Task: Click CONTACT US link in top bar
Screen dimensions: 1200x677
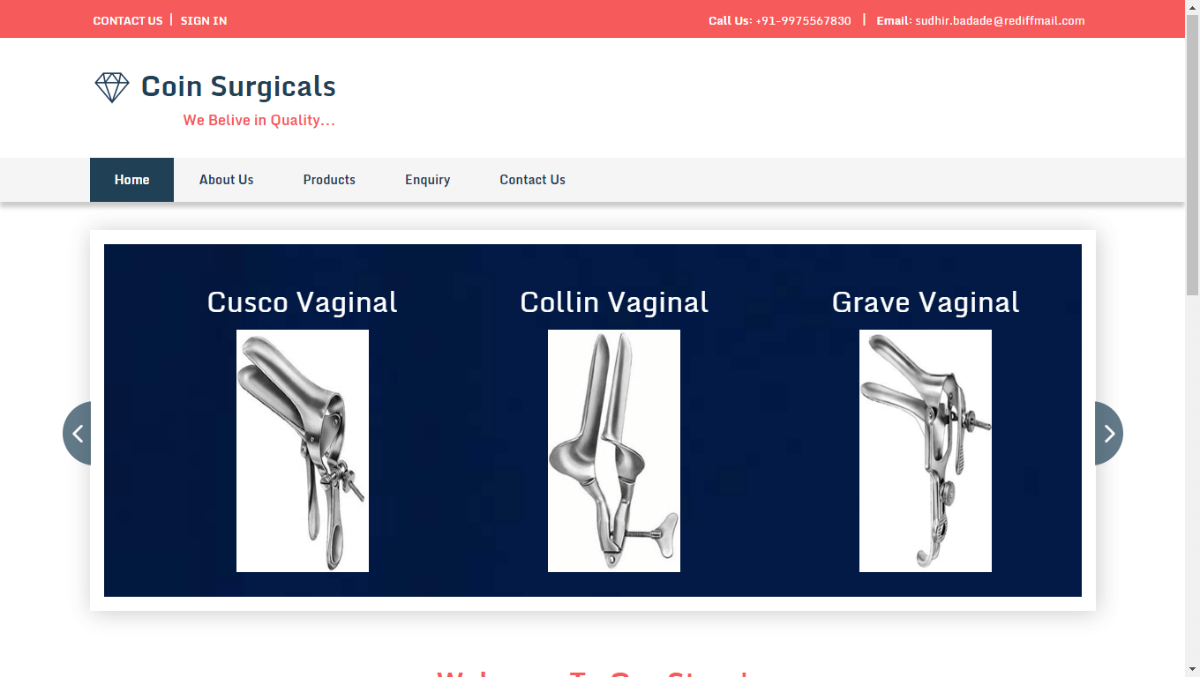Action: (x=128, y=20)
